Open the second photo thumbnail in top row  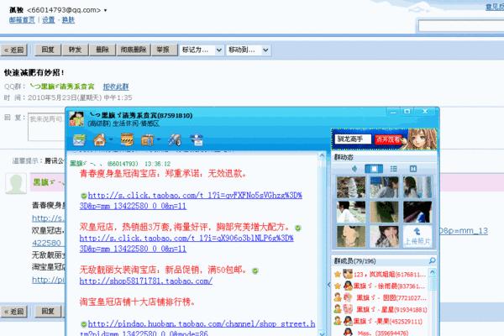click(x=384, y=187)
